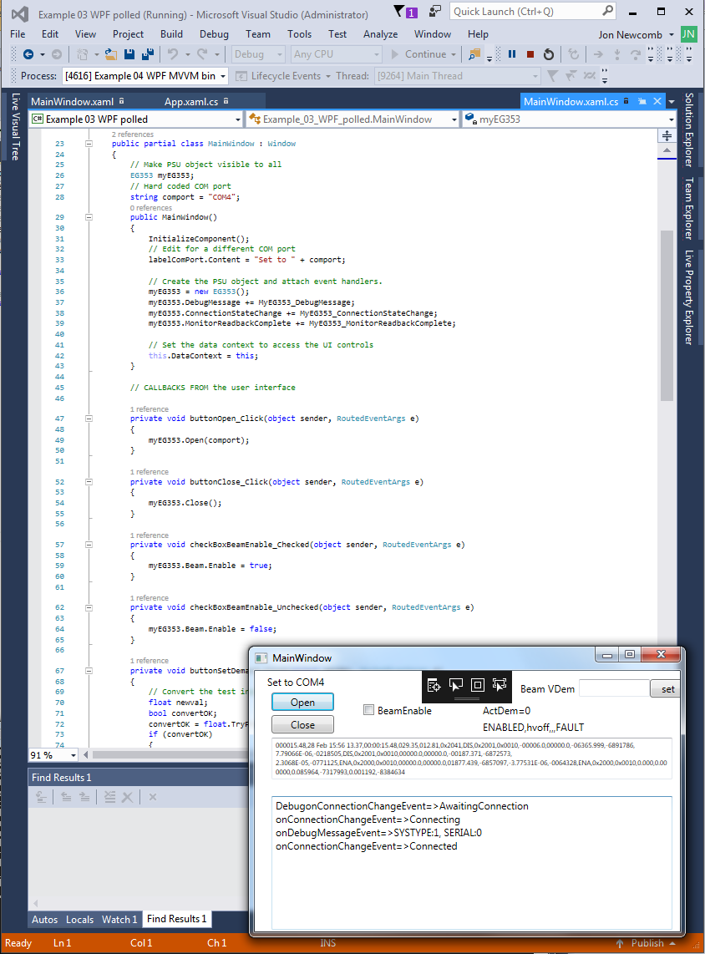This screenshot has width=705, height=954.
Task: Click the editor horizontal scrollbar left arrow
Action: tap(86, 755)
